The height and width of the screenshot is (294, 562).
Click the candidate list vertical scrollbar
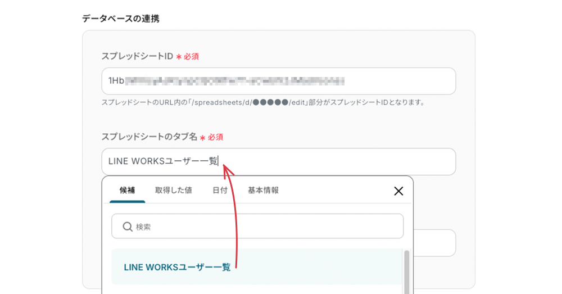(406, 270)
